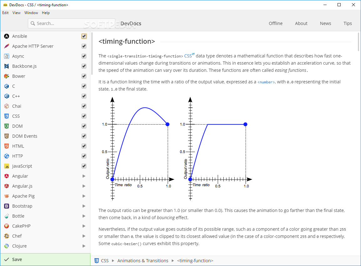Click the Apache HTTP Server feather icon

[x=7, y=46]
